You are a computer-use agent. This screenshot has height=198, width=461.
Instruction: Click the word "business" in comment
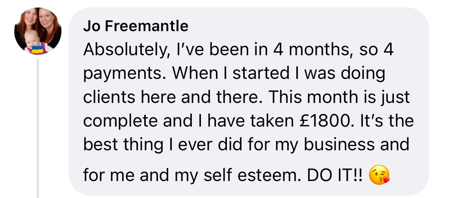point(338,144)
